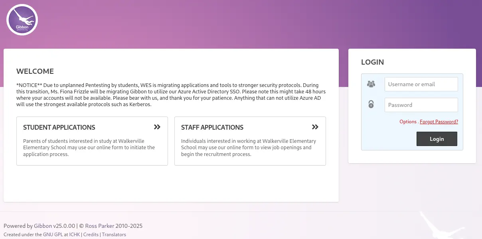Open the Forgot Password? link
The width and height of the screenshot is (482, 239).
click(439, 122)
